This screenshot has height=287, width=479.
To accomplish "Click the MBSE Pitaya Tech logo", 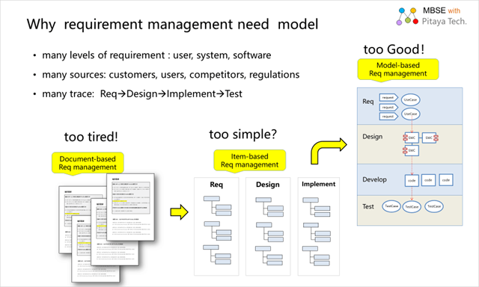I will pos(431,16).
